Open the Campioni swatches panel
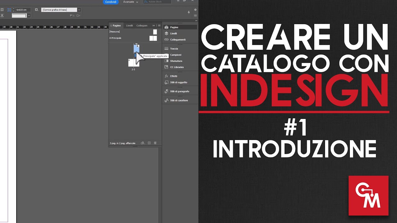397x223 pixels. coord(180,55)
